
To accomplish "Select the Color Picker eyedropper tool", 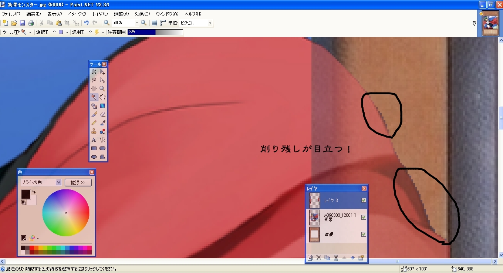I will click(x=102, y=123).
